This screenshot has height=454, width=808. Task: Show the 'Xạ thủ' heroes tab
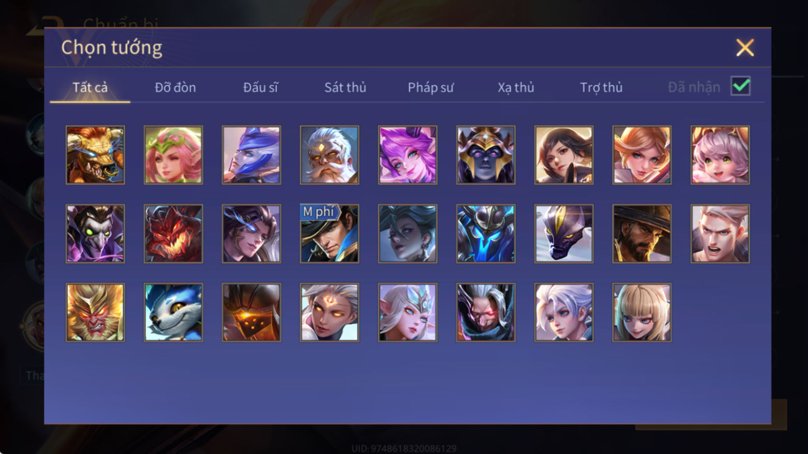point(516,87)
